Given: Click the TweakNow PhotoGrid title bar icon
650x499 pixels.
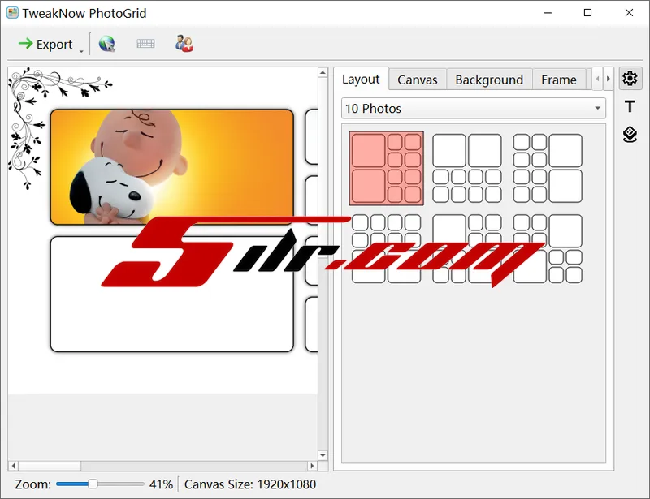Looking at the screenshot, I should [x=12, y=13].
